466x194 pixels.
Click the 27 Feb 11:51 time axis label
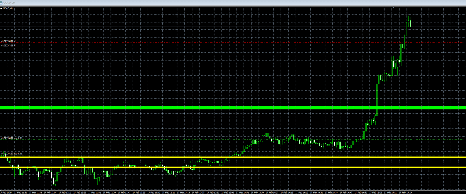tap(21, 192)
